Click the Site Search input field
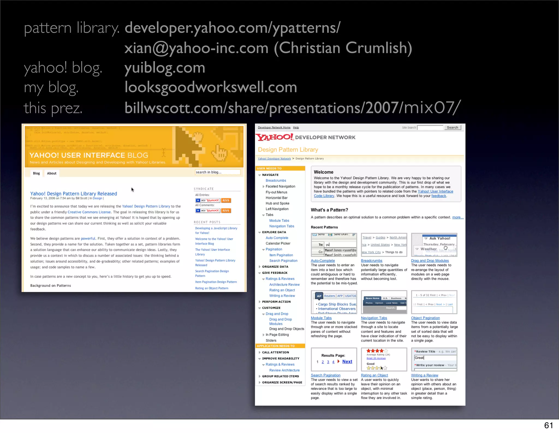The image size is (559, 433). (430, 127)
